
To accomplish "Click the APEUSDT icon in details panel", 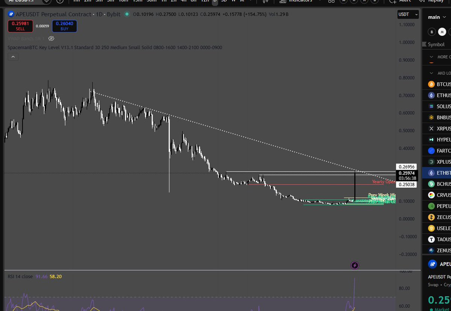I will [x=432, y=264].
